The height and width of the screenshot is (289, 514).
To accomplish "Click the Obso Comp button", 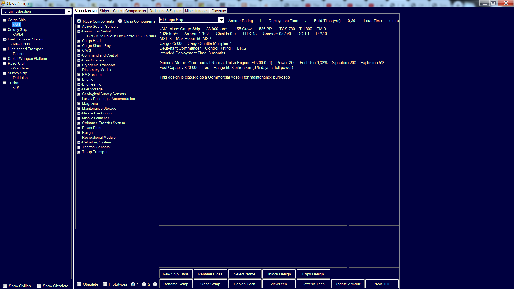I will click(x=210, y=284).
